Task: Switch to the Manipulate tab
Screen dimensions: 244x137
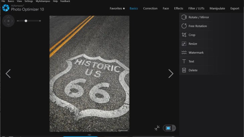Action: [x=217, y=8]
